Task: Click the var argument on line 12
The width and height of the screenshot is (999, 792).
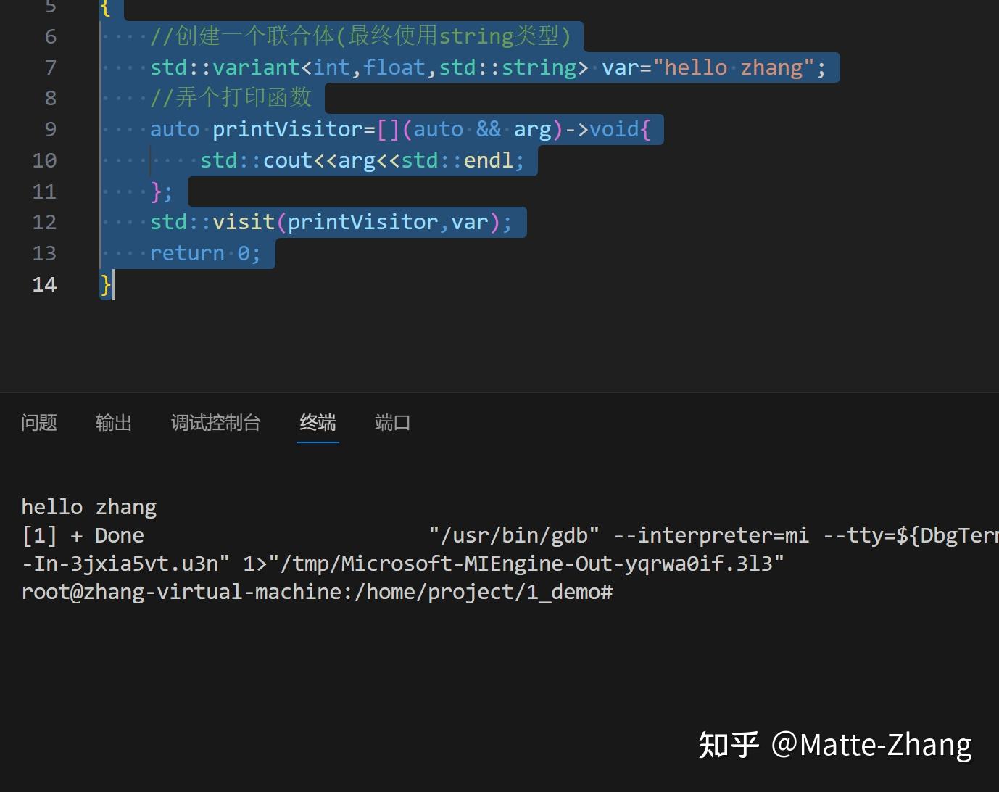Action: [470, 221]
